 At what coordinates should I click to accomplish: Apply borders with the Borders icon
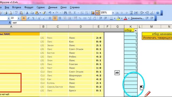(x=111, y=18)
